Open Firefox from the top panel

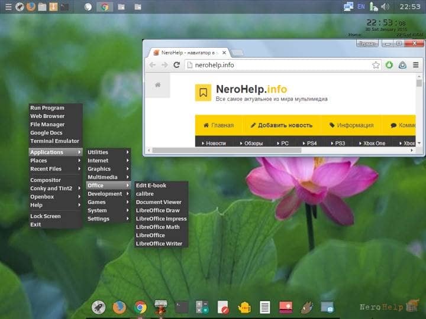click(31, 6)
